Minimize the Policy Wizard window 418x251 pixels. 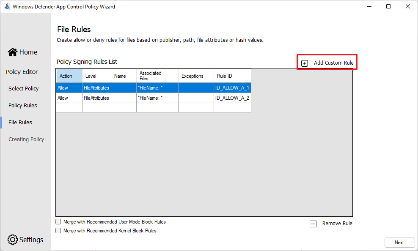pyautogui.click(x=369, y=6)
